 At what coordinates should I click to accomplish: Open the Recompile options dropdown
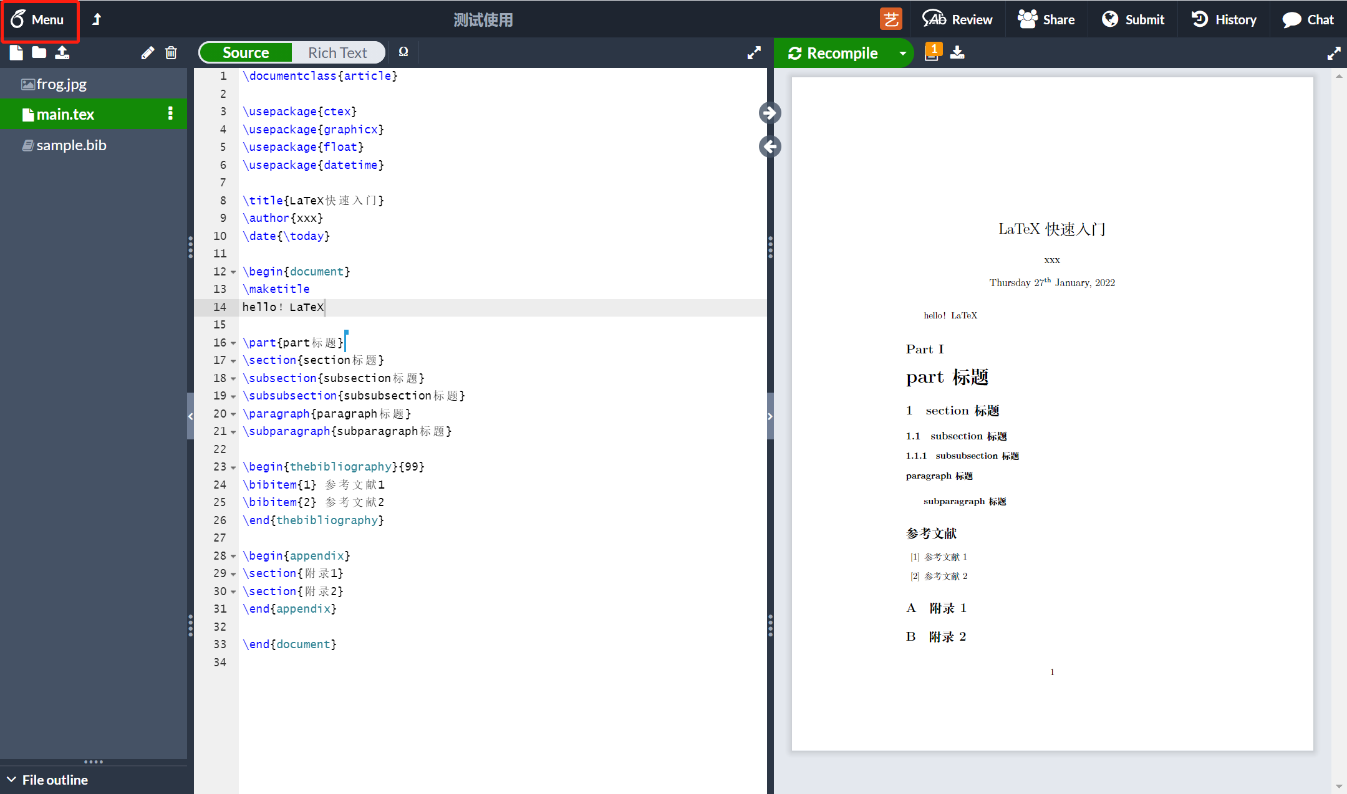click(x=902, y=52)
